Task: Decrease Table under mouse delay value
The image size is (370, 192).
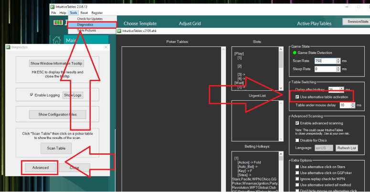Action: pyautogui.click(x=353, y=107)
